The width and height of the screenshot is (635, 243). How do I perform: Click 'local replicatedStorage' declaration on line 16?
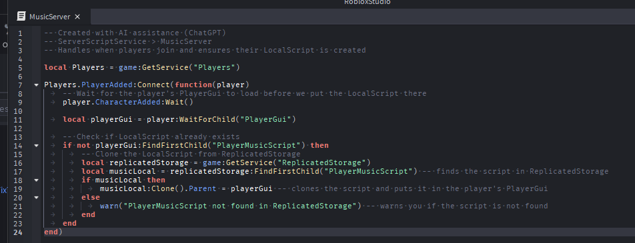tap(135, 162)
